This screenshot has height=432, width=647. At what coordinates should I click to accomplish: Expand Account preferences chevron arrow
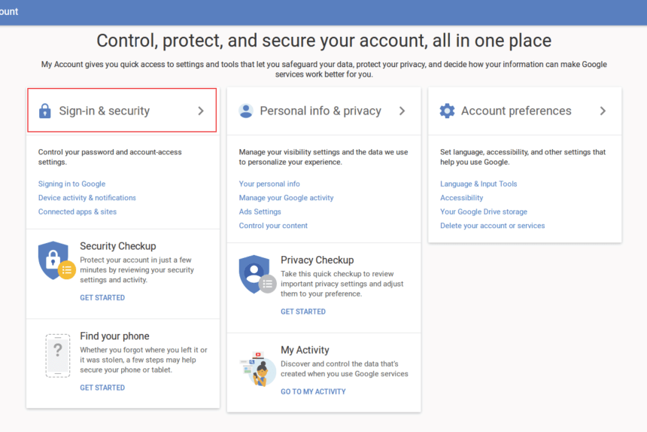click(603, 111)
